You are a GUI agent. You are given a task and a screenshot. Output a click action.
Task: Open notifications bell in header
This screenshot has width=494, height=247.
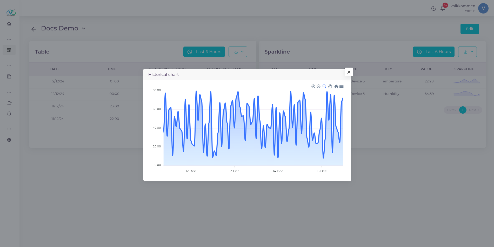443,8
